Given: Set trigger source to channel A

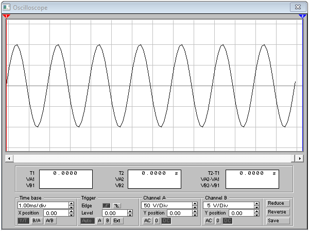Looking at the screenshot, I should click(x=100, y=221).
